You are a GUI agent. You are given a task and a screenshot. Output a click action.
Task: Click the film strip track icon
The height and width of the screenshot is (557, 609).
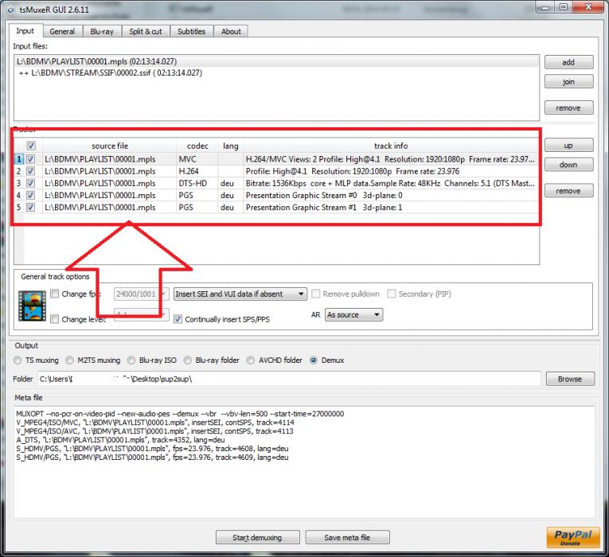point(32,306)
